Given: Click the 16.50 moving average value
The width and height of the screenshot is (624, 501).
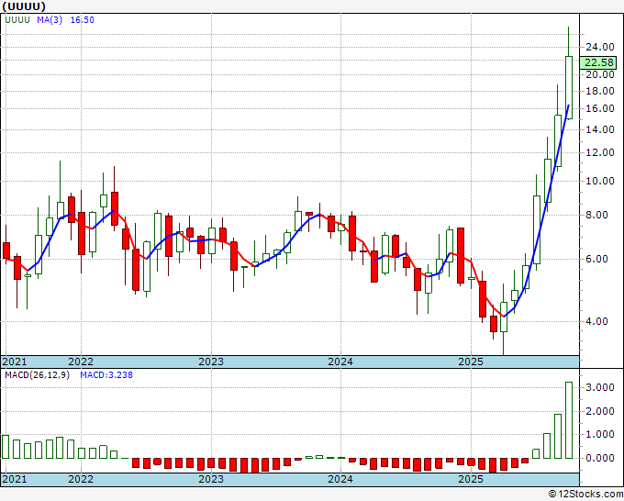Looking at the screenshot, I should coord(83,20).
